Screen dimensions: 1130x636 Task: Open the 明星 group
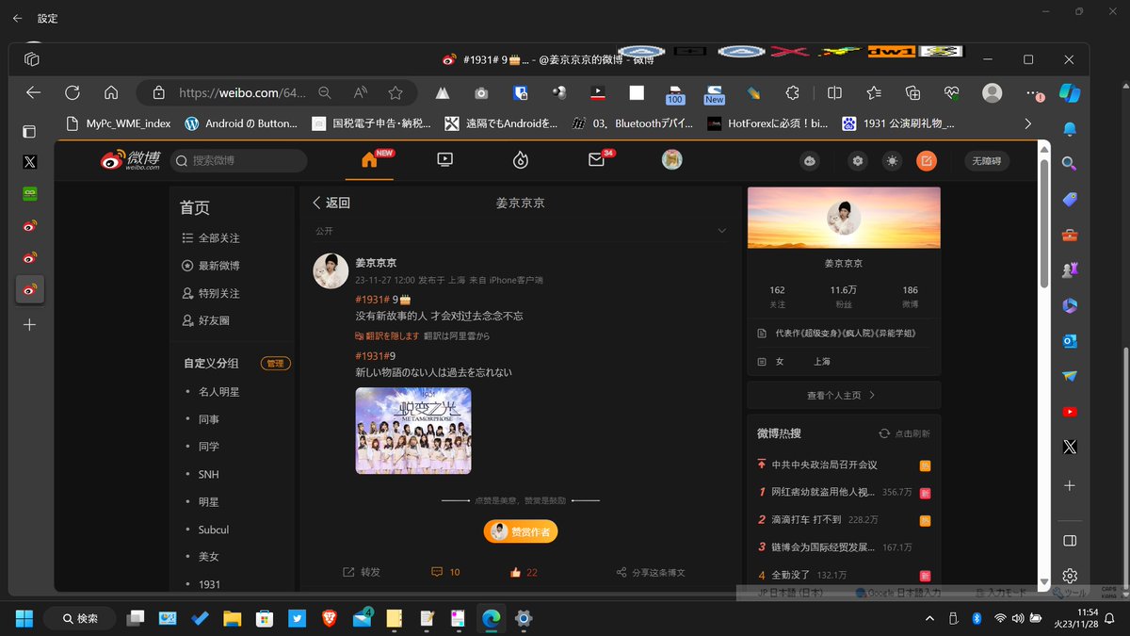(x=209, y=502)
